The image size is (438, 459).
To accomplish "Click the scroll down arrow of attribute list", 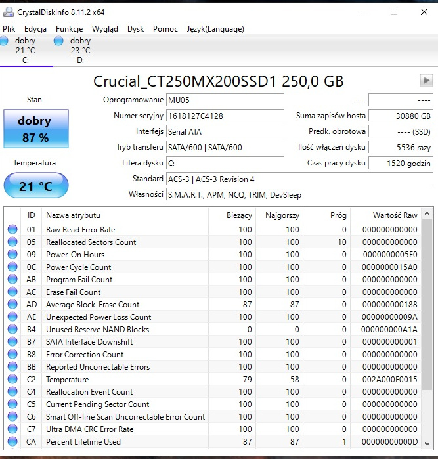I will point(427,443).
